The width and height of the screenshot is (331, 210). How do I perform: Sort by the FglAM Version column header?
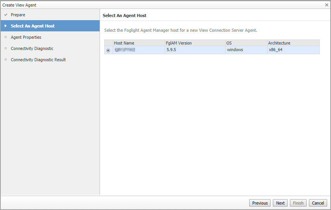(x=179, y=43)
